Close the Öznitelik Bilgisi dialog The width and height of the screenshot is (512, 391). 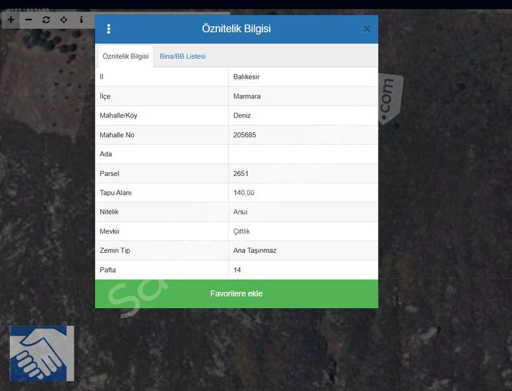pos(367,29)
